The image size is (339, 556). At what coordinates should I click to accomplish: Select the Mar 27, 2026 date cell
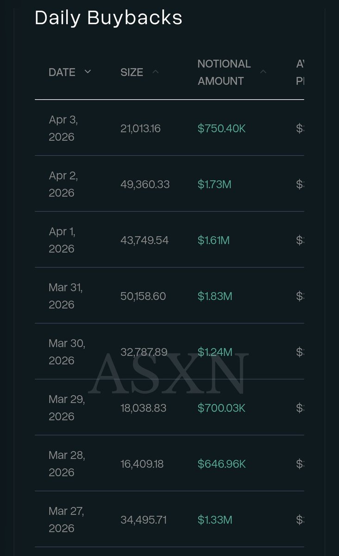[x=66, y=520]
